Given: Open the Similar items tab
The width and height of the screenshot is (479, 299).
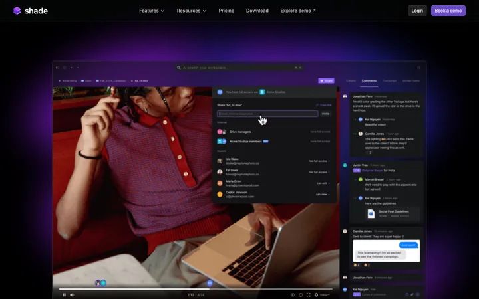Looking at the screenshot, I should point(411,81).
